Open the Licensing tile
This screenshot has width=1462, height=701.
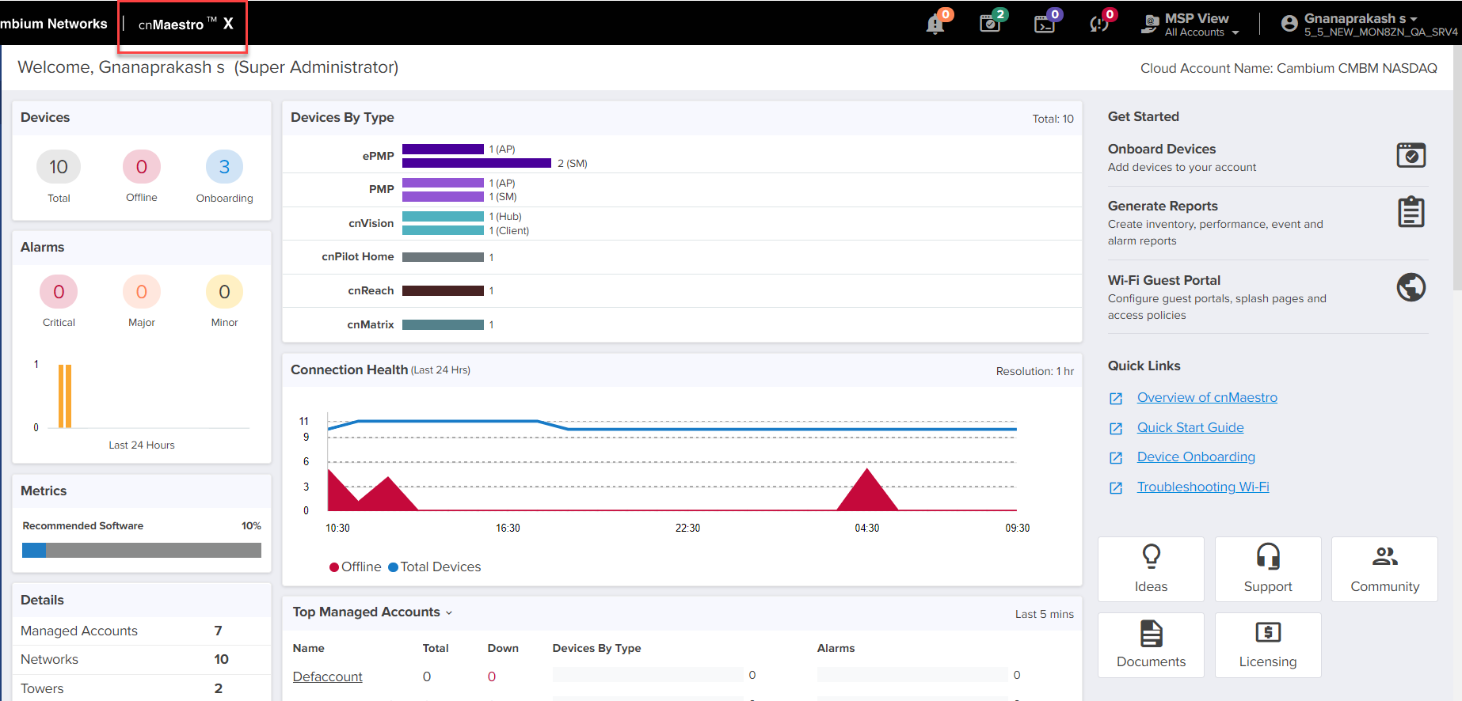pos(1267,645)
